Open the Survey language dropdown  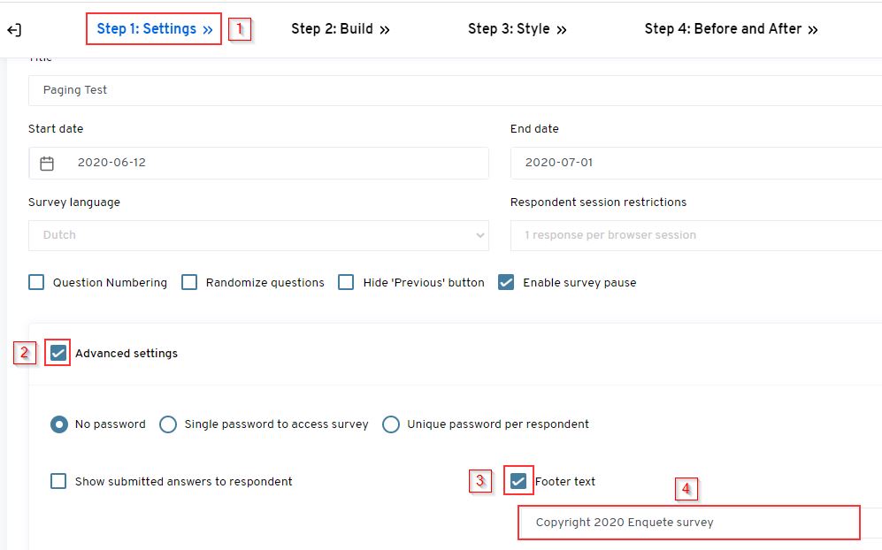click(x=257, y=235)
